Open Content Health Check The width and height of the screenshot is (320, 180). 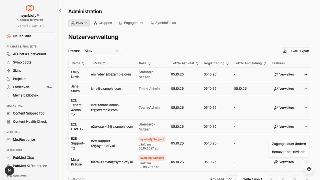click(x=30, y=122)
